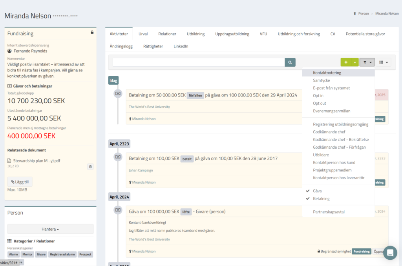Screen dimensions: 402x266
Task: Click the search magnifier button
Action: coord(290,62)
